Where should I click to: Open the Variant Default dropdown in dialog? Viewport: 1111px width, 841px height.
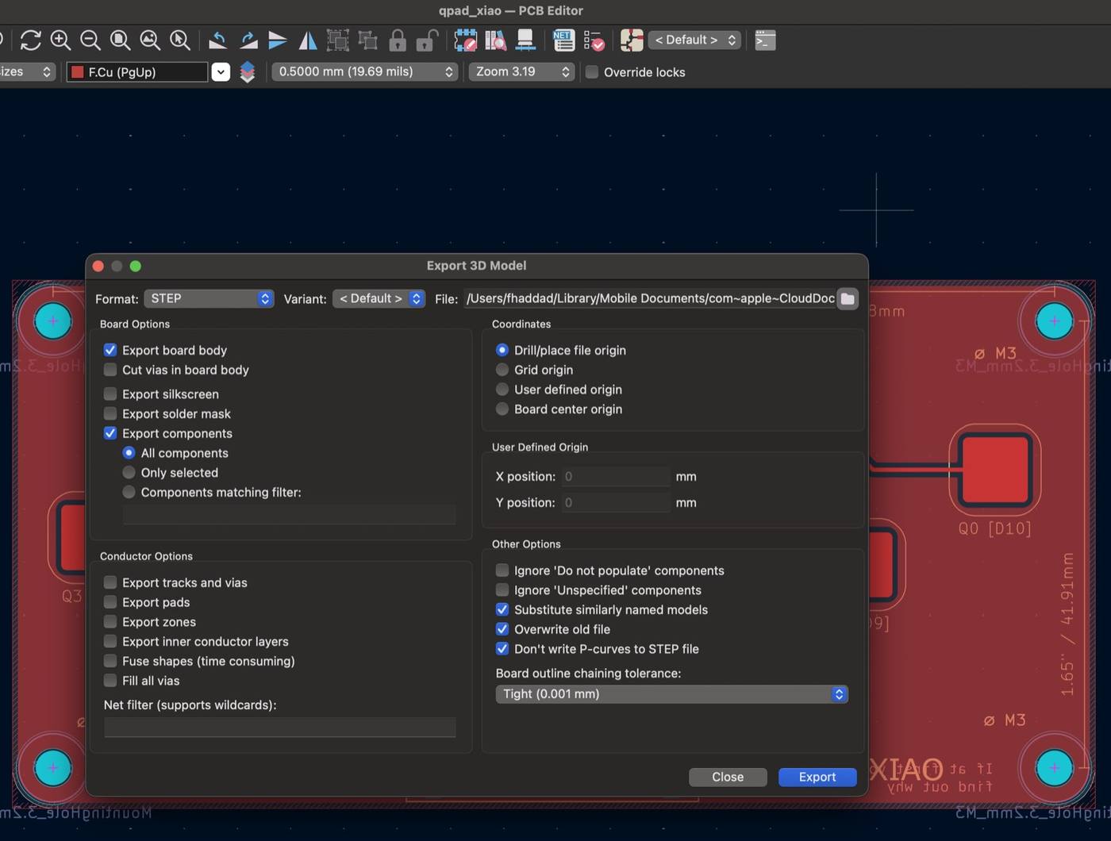coord(379,298)
